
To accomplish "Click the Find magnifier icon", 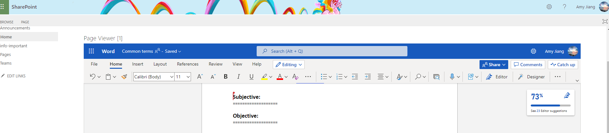I will tap(418, 77).
